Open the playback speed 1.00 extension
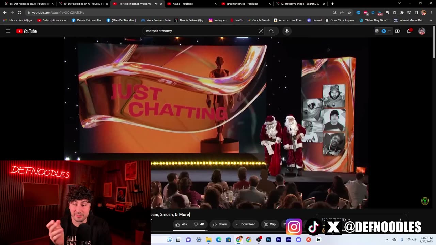The height and width of the screenshot is (245, 436). tap(380, 13)
